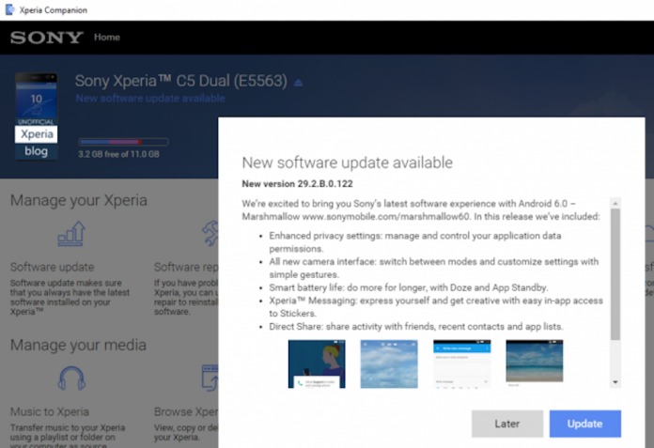Click 'Direct Share' bullet text

[416, 326]
